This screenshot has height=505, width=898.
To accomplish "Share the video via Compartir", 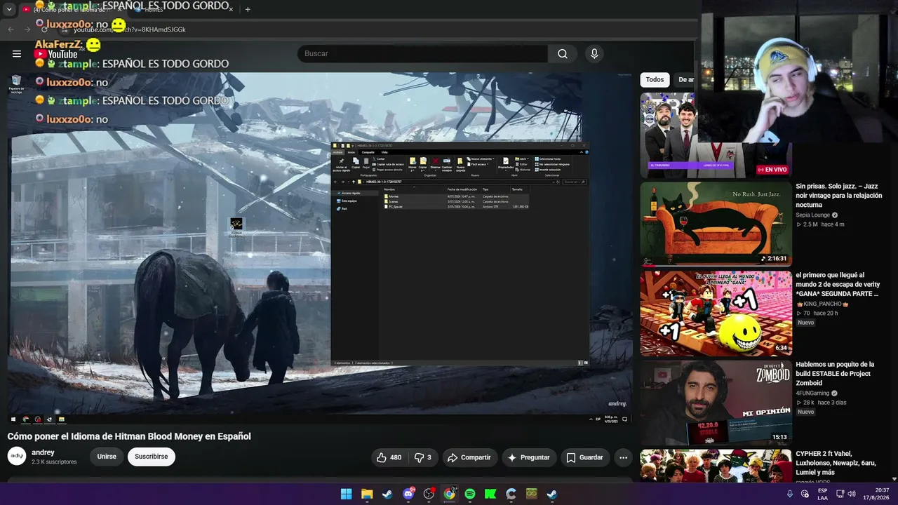I will (469, 457).
